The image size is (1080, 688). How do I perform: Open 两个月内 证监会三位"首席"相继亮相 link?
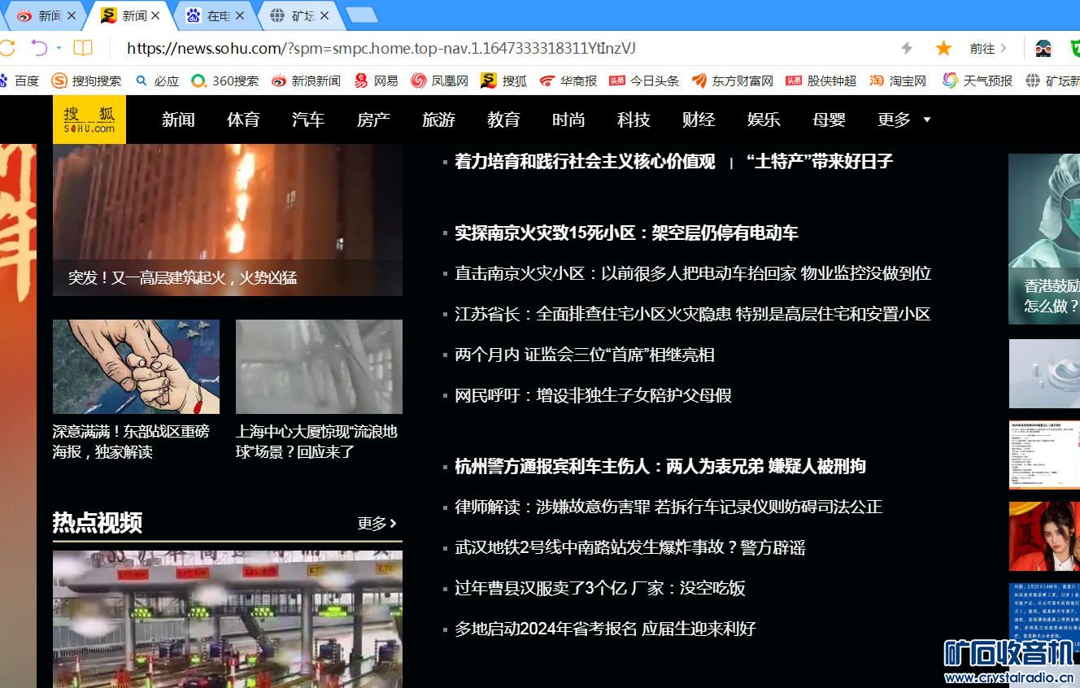click(x=585, y=355)
